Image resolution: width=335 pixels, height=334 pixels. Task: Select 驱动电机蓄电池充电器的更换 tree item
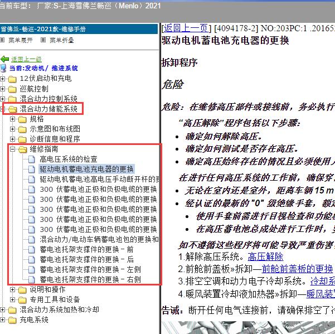[x=86, y=170]
